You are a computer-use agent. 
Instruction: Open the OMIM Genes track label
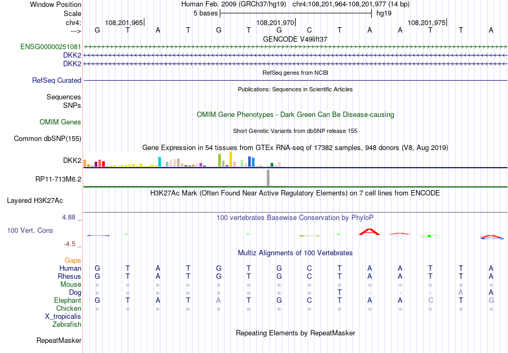pyautogui.click(x=60, y=122)
